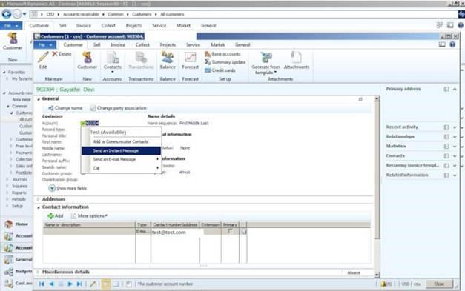465x291 pixels.
Task: Click the edit pencil icon in status bar
Action: 93,284
